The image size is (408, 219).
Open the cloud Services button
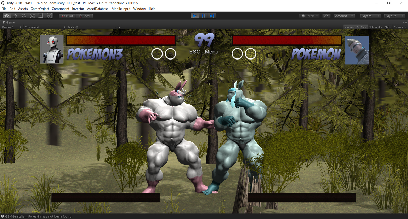point(326,16)
